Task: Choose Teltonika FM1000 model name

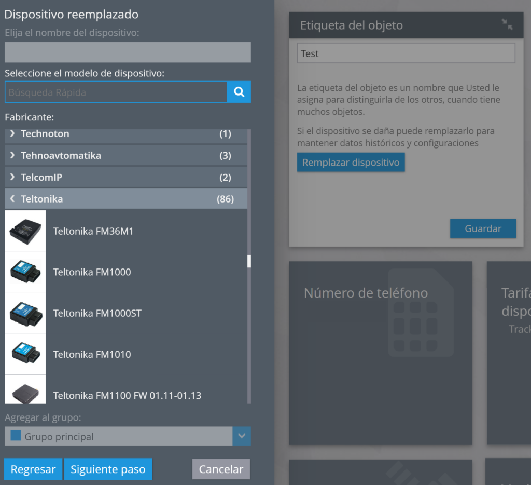Action: [92, 272]
